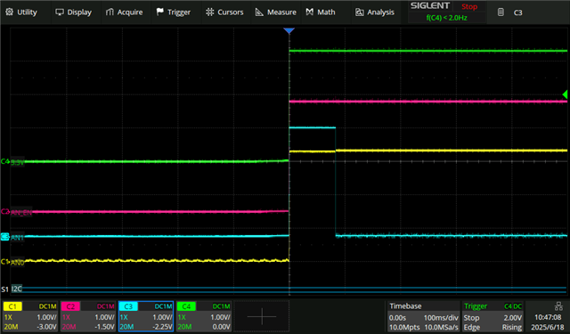Click the network status icon at bottom right
Screen dimensions: 570x334
(x=558, y=306)
